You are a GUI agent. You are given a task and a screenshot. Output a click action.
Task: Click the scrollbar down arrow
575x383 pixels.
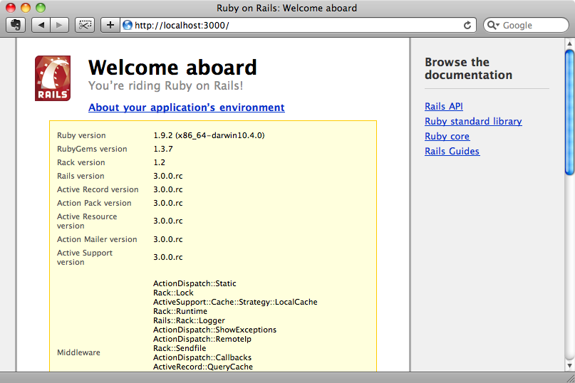point(569,365)
